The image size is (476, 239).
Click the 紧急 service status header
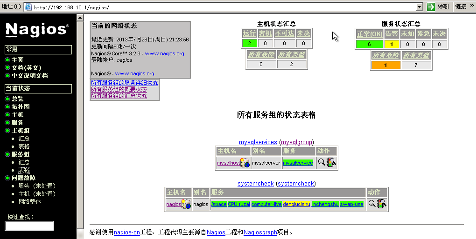pyautogui.click(x=423, y=34)
